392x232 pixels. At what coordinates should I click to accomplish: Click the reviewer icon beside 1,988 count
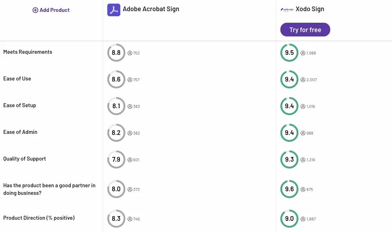303,53
